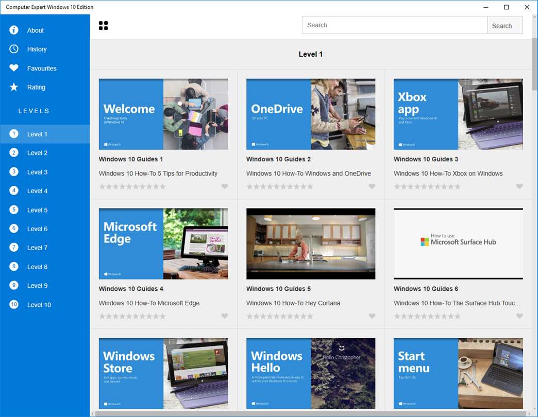Click the Level 9 number badge

point(14,285)
